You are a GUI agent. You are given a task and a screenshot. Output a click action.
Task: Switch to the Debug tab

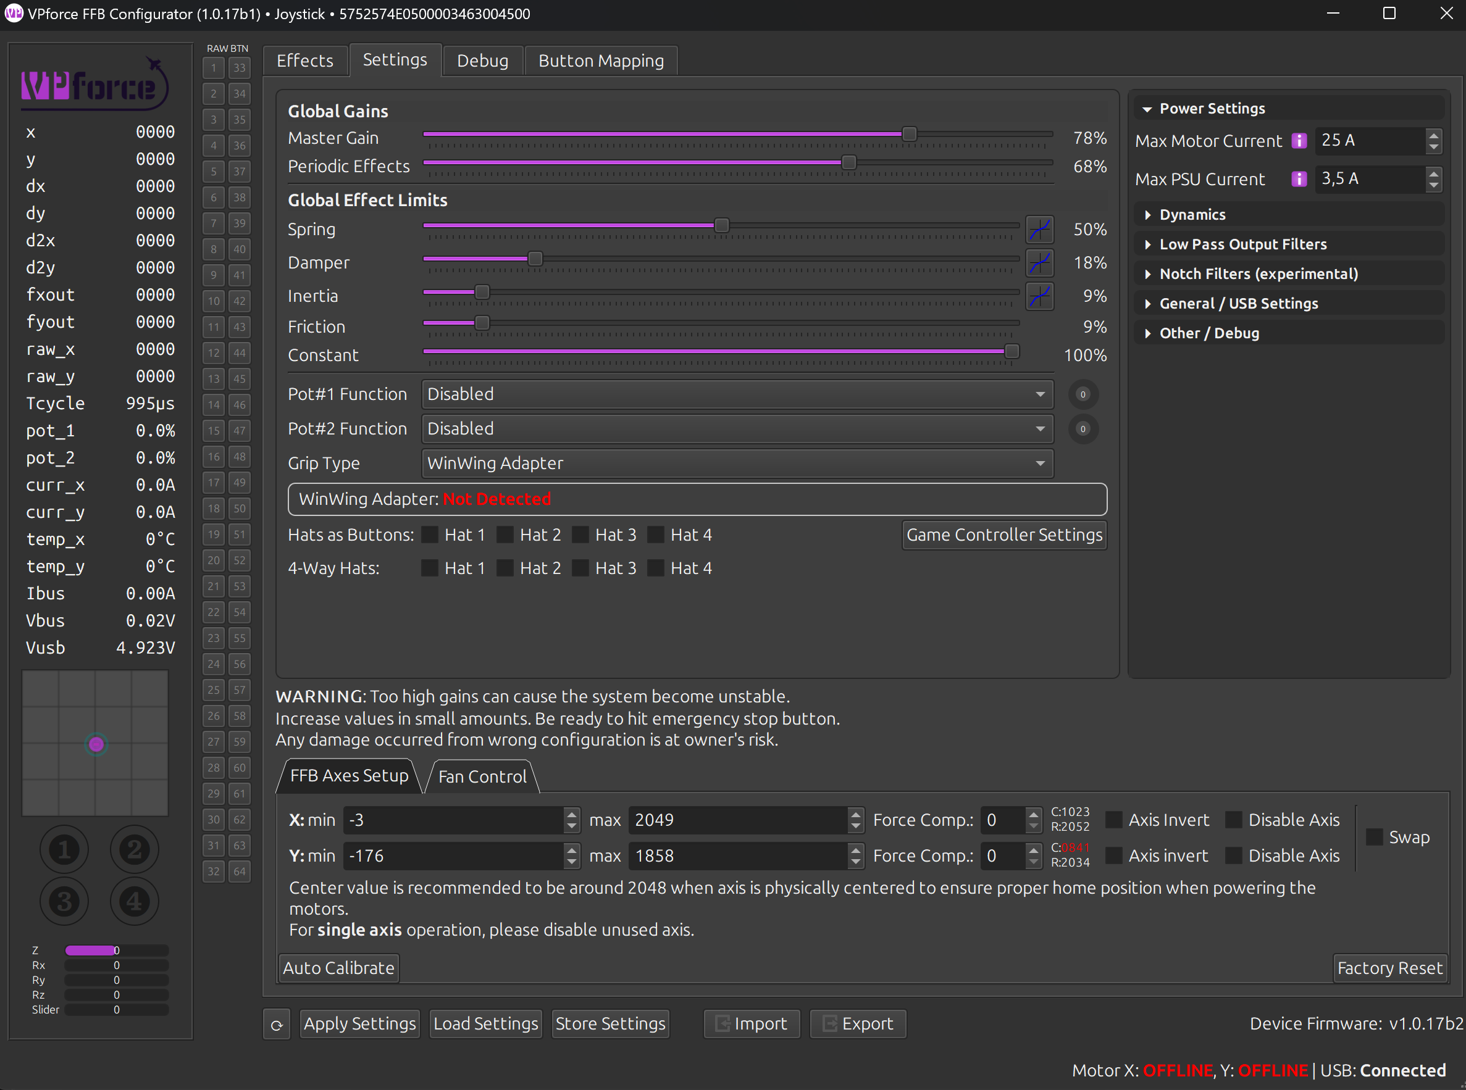pos(482,60)
